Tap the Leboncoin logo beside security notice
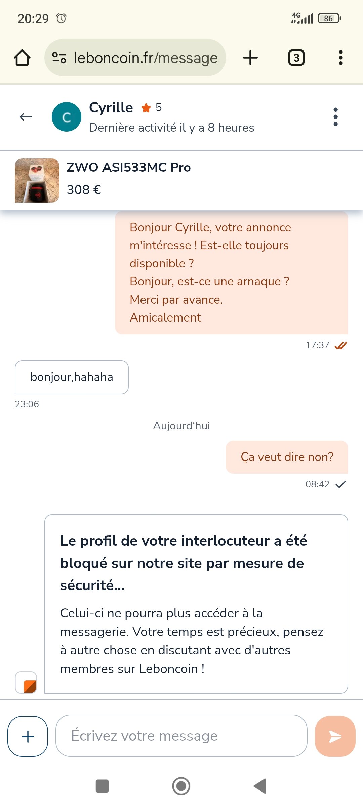Image resolution: width=363 pixels, height=808 pixels. click(26, 682)
